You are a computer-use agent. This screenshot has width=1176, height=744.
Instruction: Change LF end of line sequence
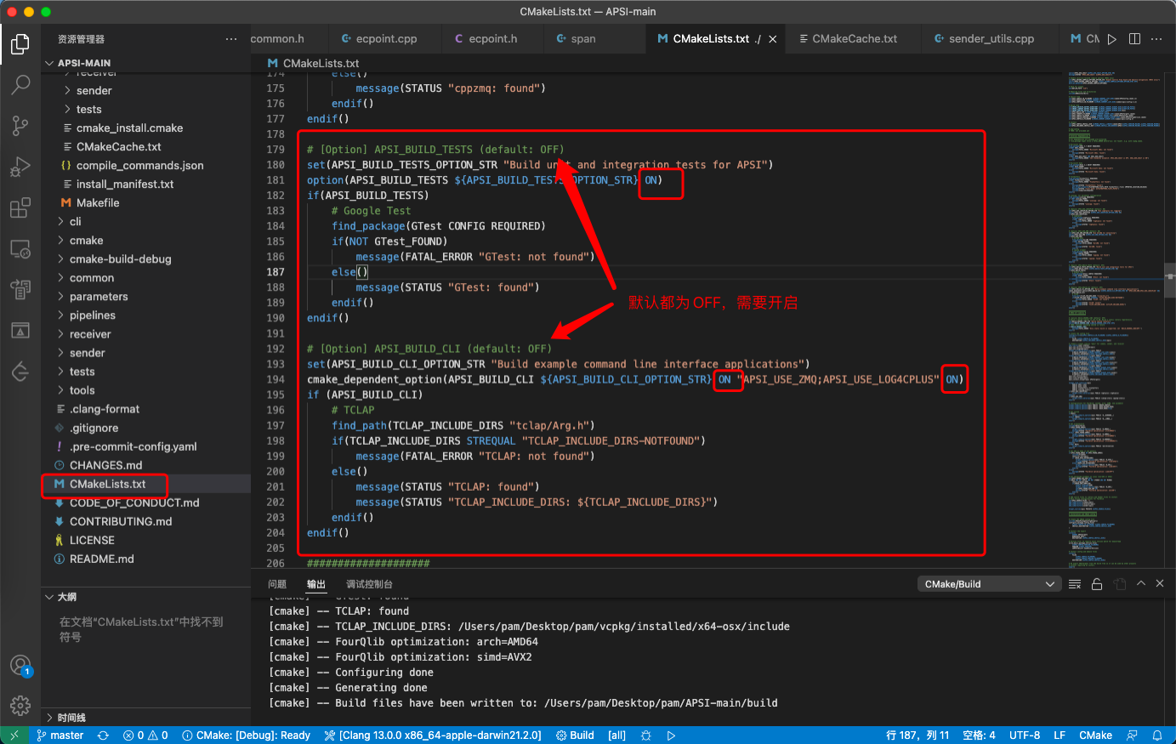(1060, 735)
